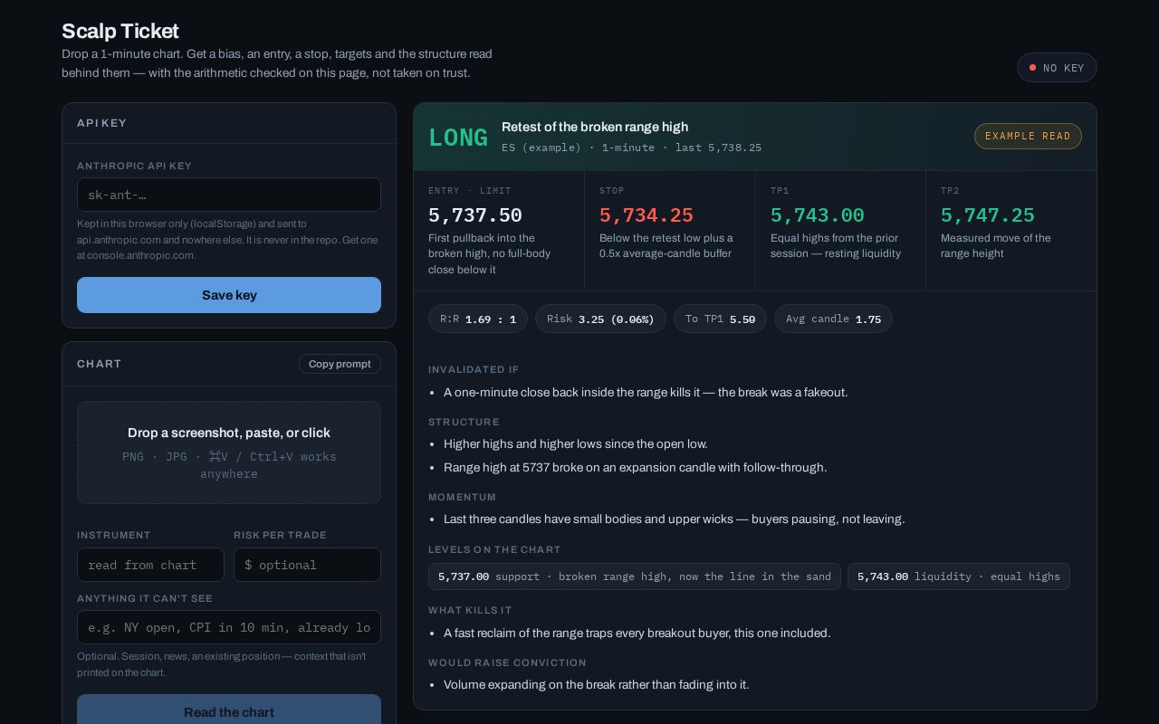Focus the Instrument input field

[150, 565]
